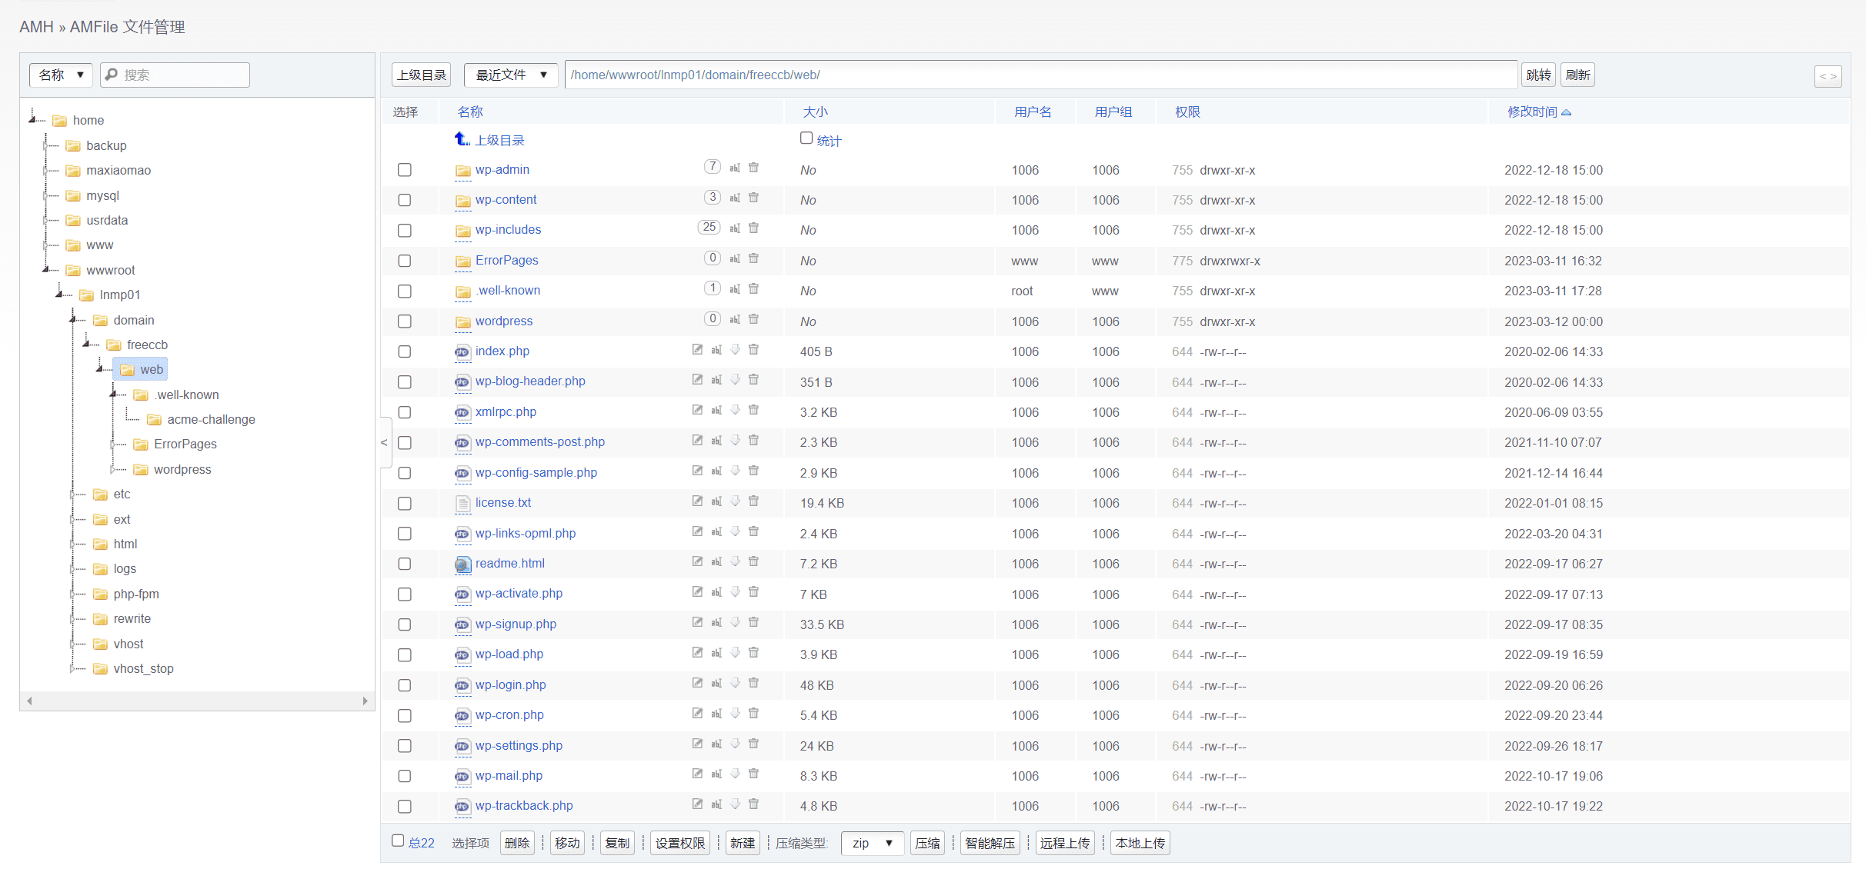This screenshot has width=1866, height=879.
Task: Expand the backup folder in tree
Action: tap(46, 145)
